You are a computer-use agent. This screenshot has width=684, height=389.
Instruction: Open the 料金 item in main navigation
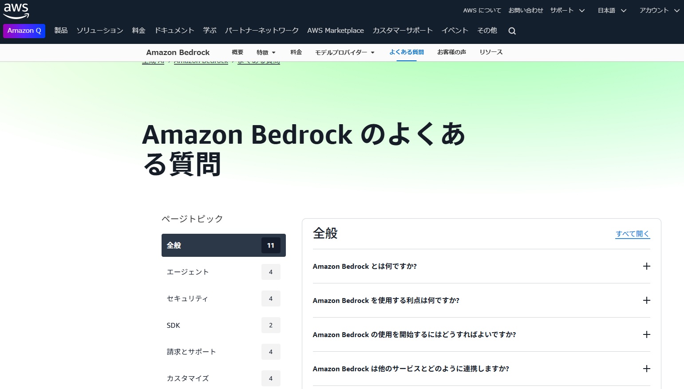[x=138, y=31]
